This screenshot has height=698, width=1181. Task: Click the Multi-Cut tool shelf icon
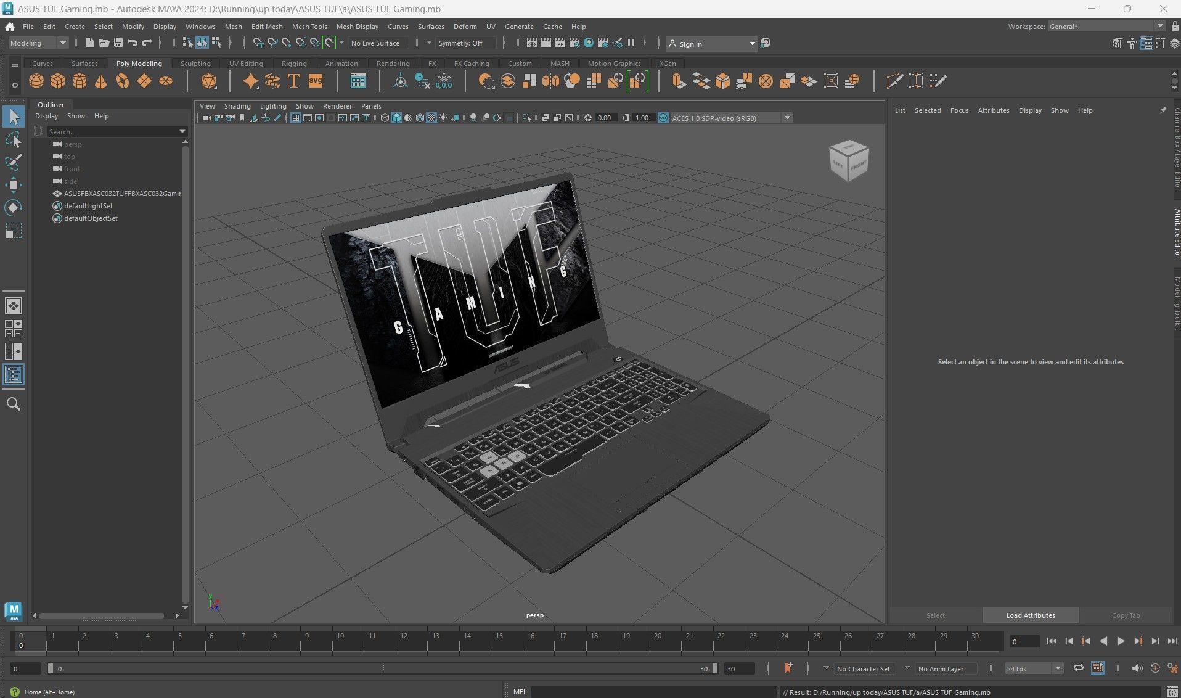[x=894, y=81]
